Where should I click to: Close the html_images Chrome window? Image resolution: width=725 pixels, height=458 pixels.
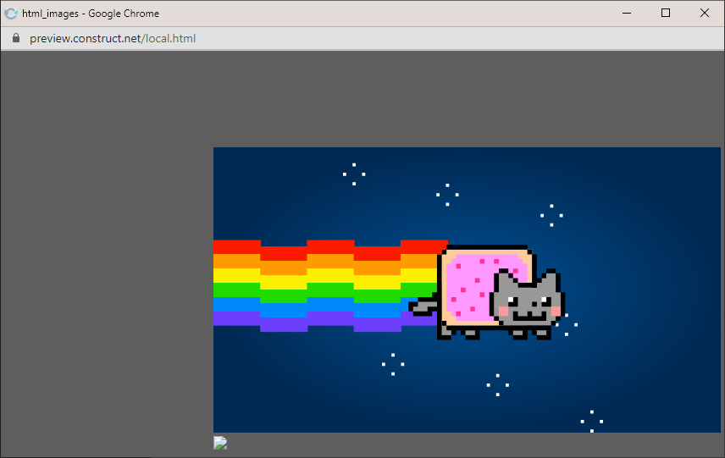(x=705, y=13)
